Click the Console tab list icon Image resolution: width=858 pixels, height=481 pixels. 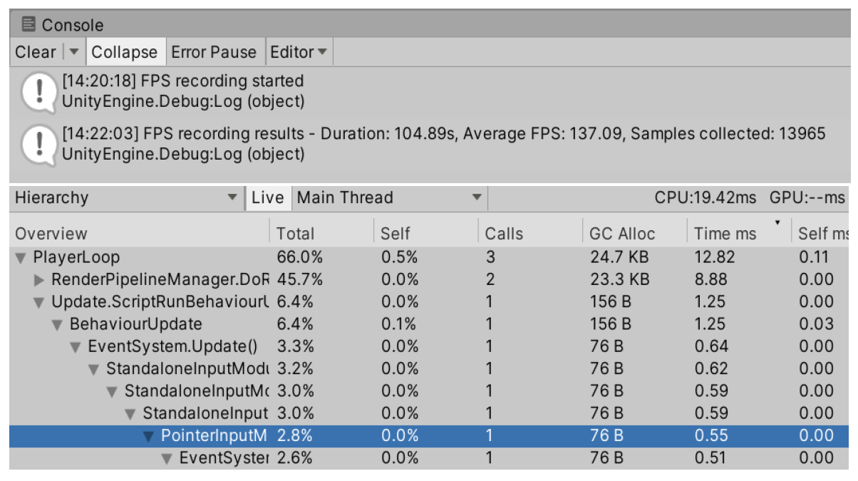[x=29, y=25]
